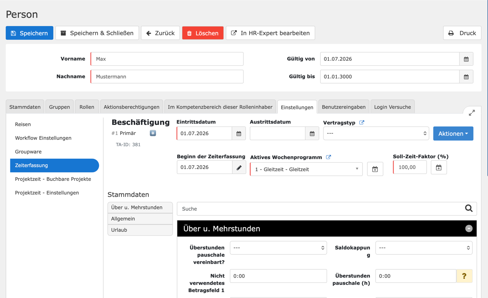Switch to the Benutzereingaben tab
Image resolution: width=488 pixels, height=298 pixels.
(344, 107)
